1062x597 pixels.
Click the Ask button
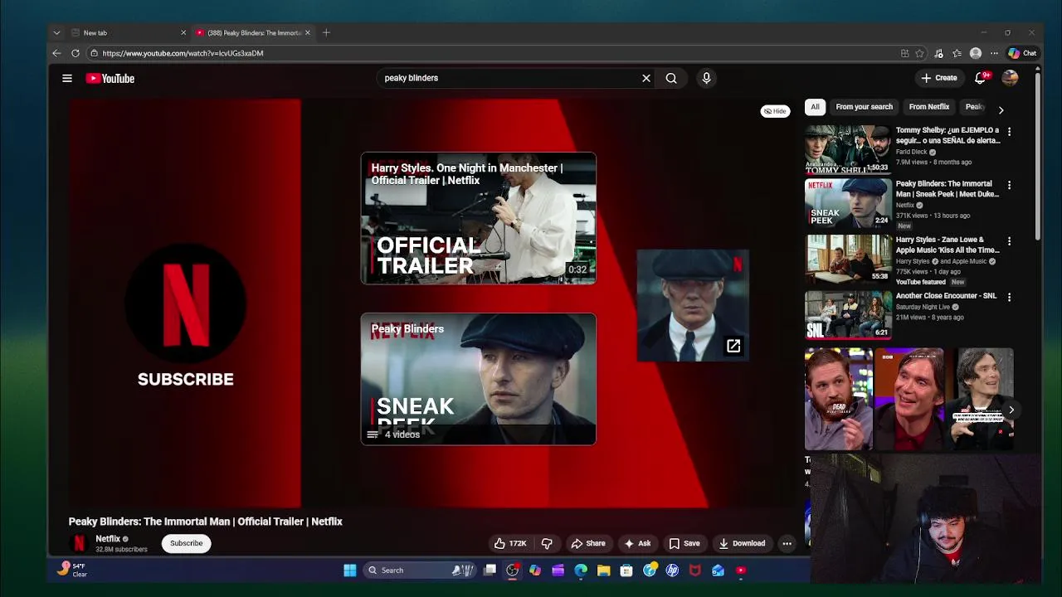pos(637,543)
